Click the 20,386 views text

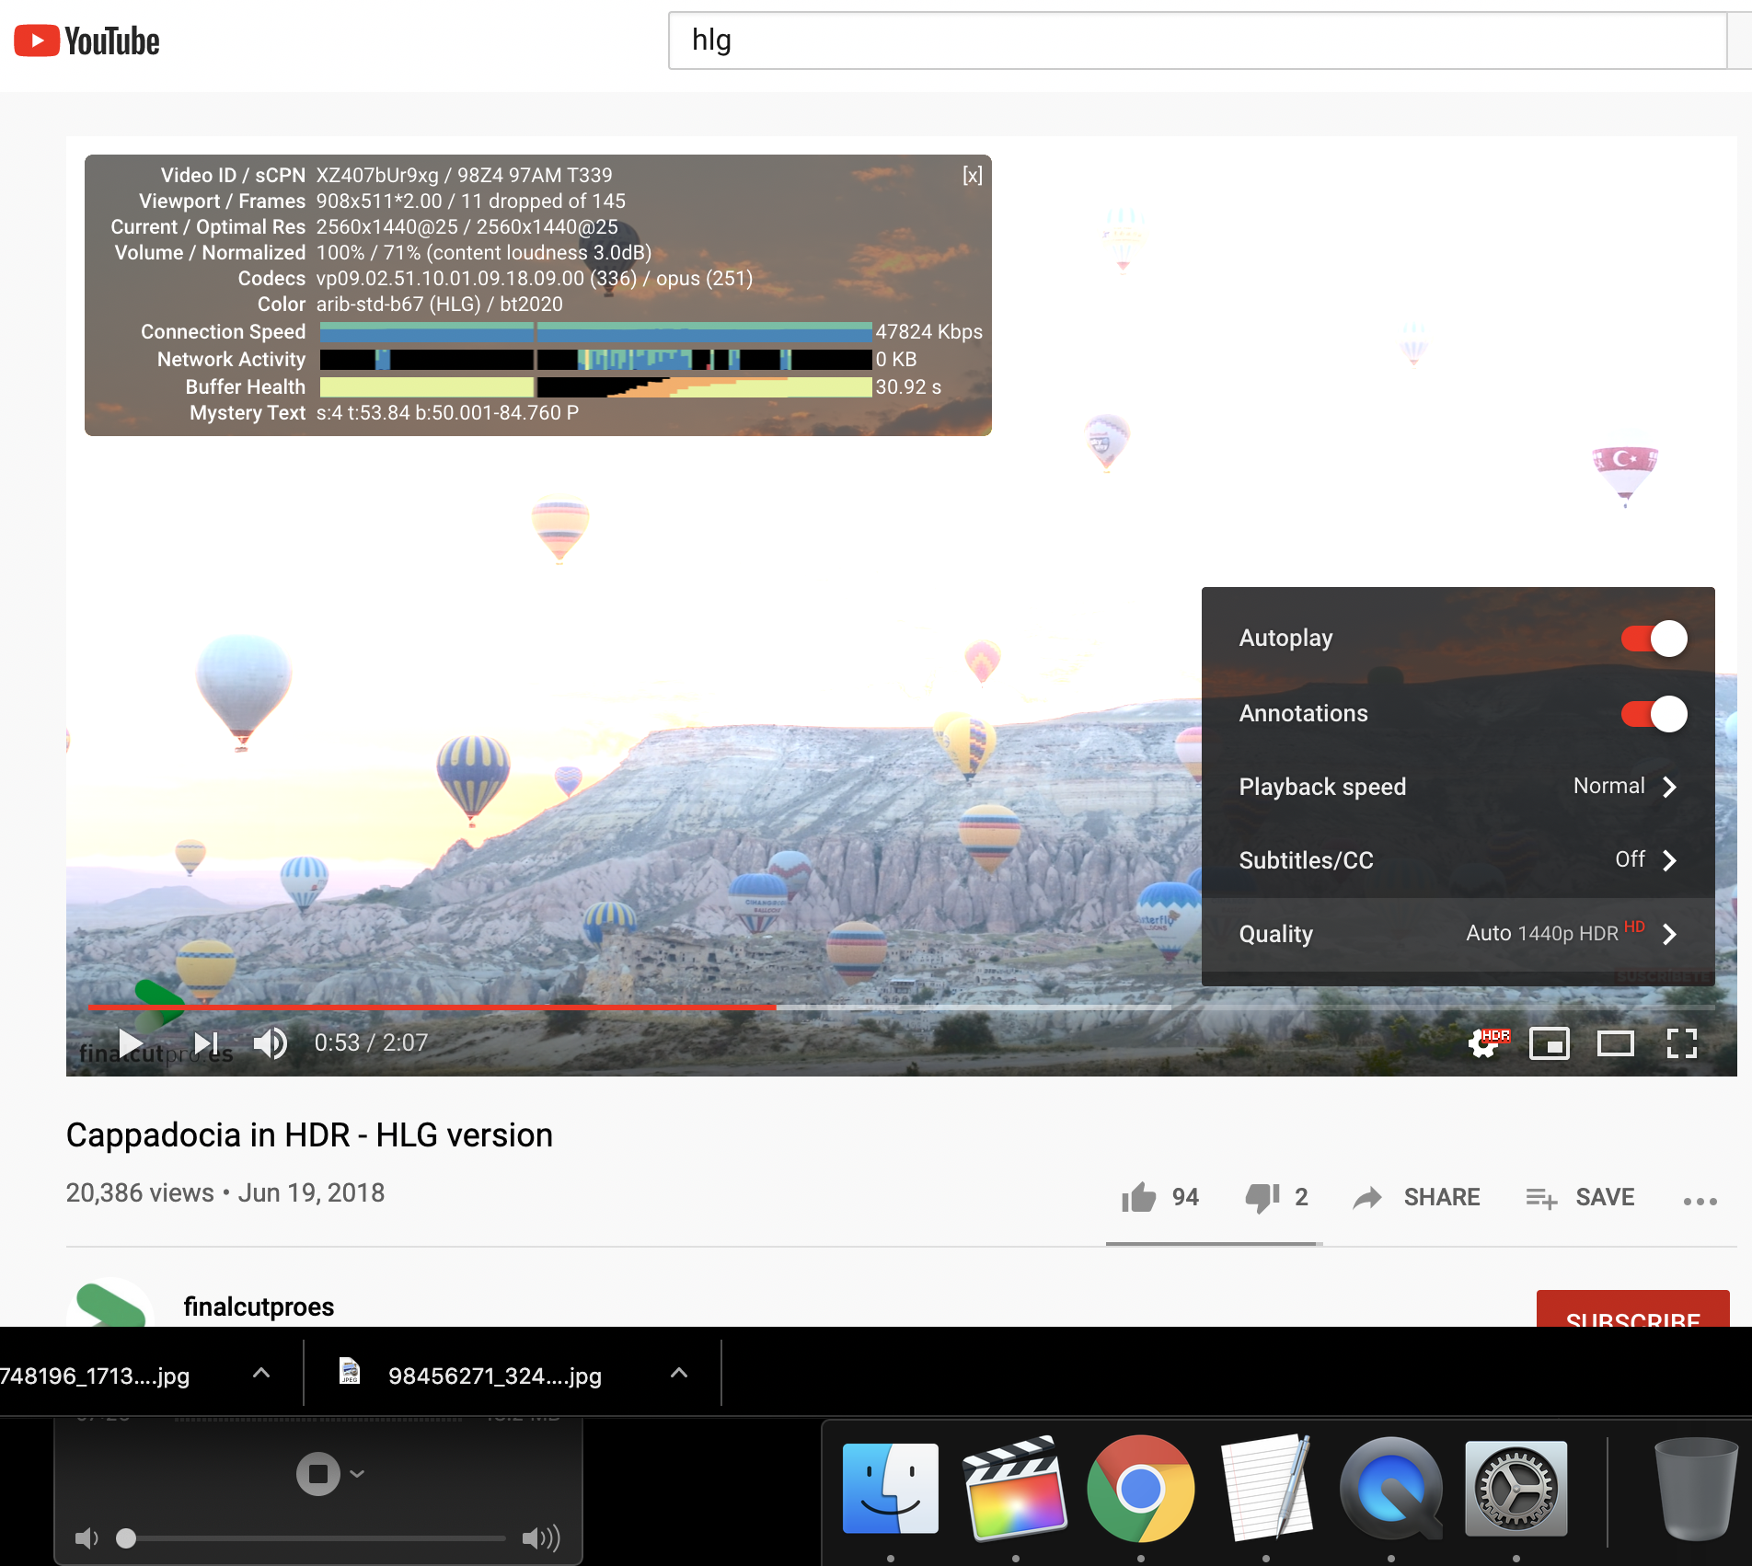tap(140, 1193)
